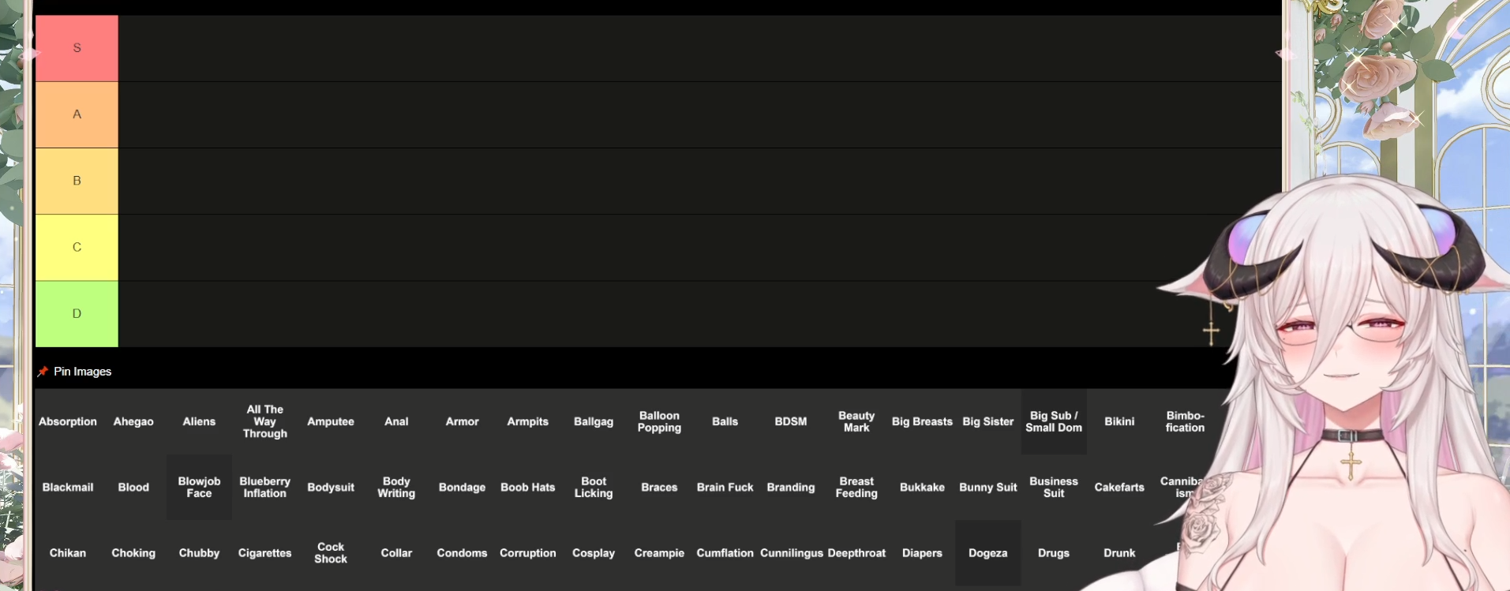Click the Corruption tile

528,552
